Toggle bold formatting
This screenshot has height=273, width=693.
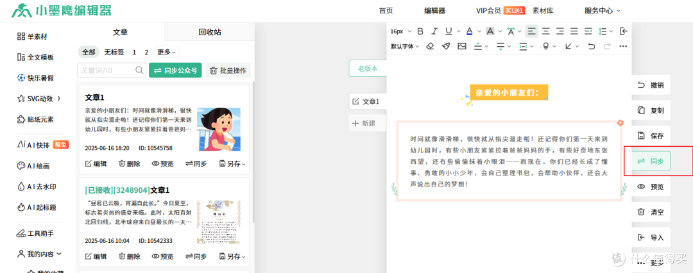point(420,31)
